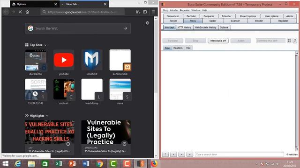Open the Firefox library icon

pyautogui.click(x=138, y=12)
